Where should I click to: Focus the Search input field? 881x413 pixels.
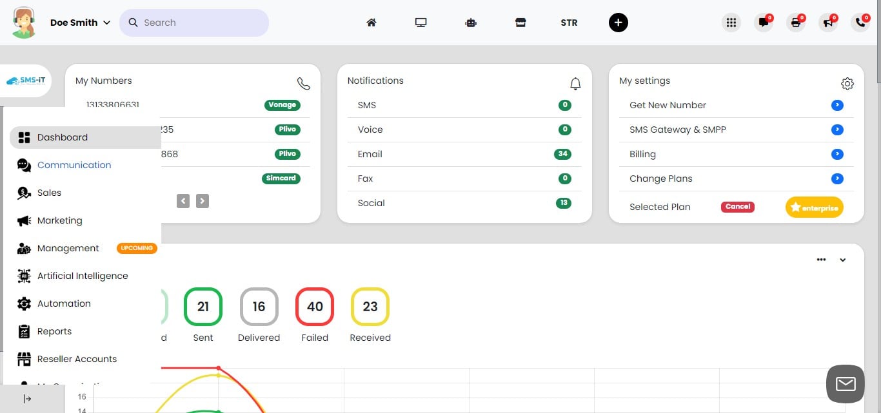194,23
